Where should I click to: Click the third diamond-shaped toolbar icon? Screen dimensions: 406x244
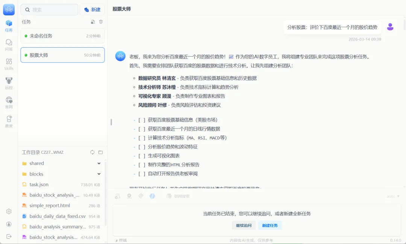point(141,196)
